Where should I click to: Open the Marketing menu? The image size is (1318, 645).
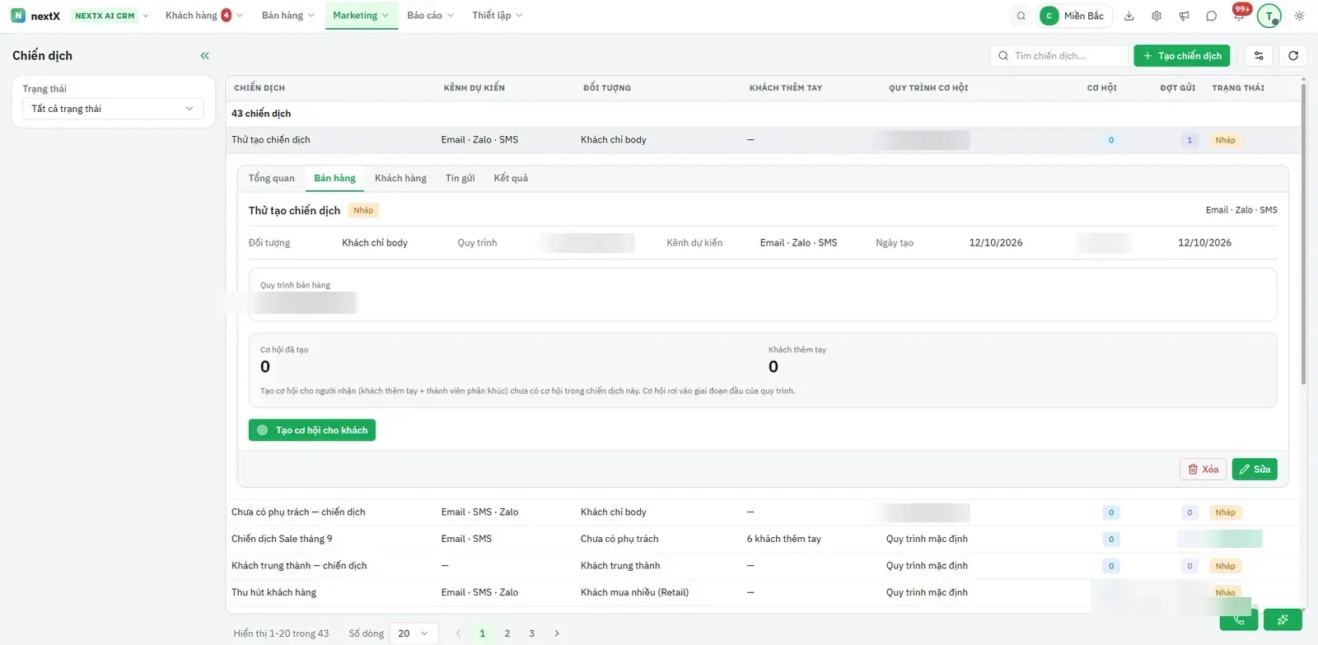pyautogui.click(x=361, y=16)
